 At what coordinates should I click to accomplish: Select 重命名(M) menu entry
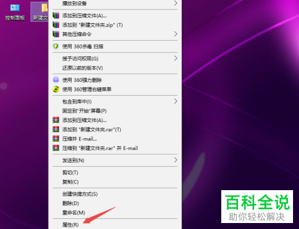click(115, 213)
